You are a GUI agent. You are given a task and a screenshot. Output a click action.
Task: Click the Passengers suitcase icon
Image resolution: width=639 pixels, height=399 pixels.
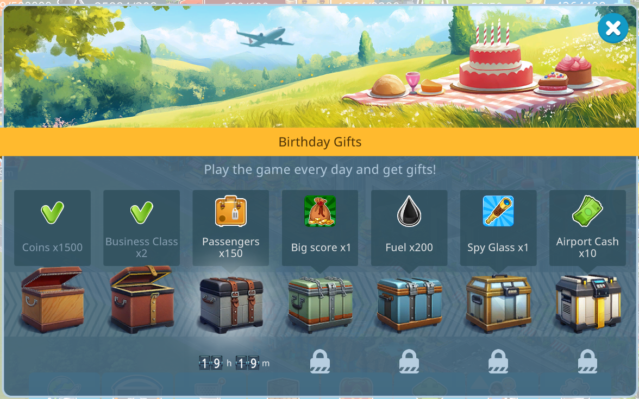click(x=230, y=211)
